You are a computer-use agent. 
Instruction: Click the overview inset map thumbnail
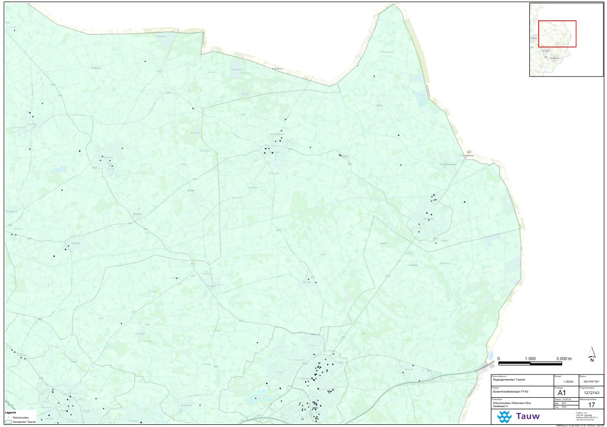(566, 40)
